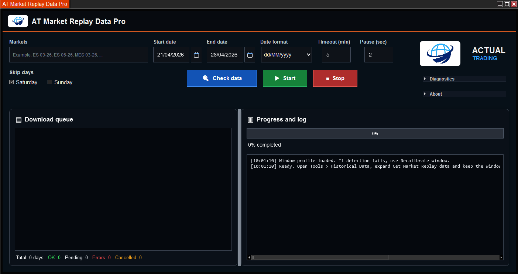
Task: Open the Start date calendar picker
Action: point(196,55)
